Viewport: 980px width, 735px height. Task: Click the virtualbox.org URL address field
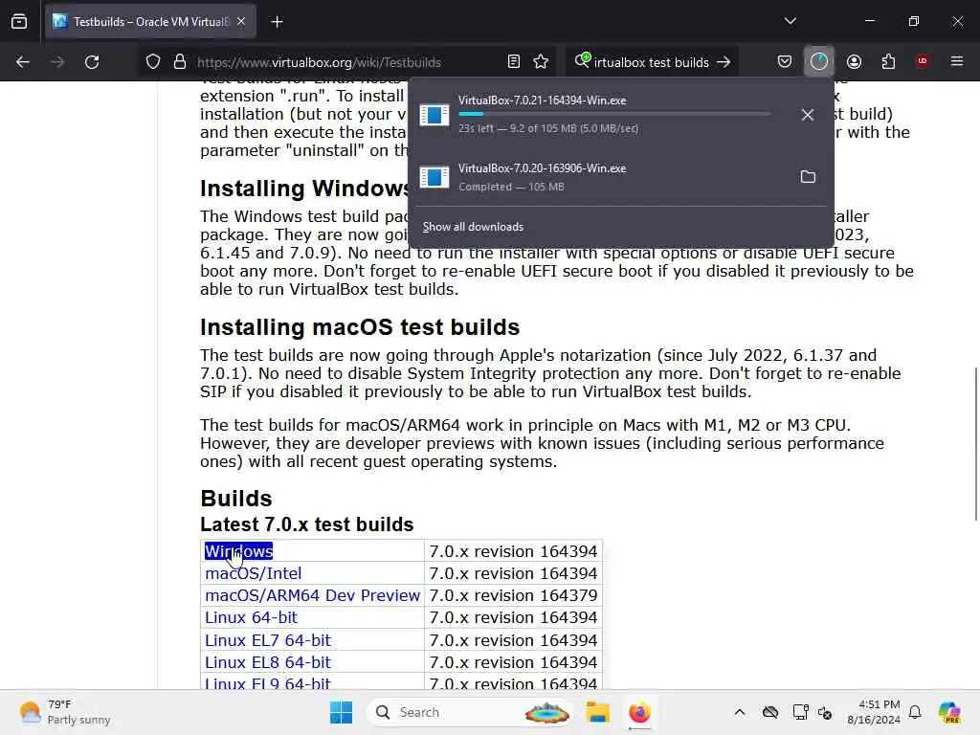[x=319, y=62]
